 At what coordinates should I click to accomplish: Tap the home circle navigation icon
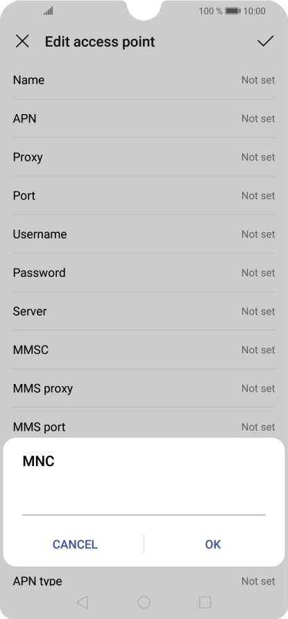pos(144,602)
